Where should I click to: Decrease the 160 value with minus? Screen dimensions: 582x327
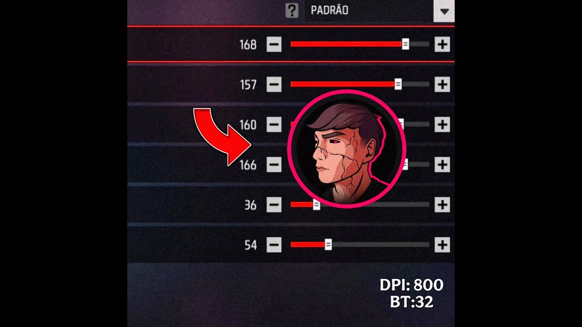point(274,124)
